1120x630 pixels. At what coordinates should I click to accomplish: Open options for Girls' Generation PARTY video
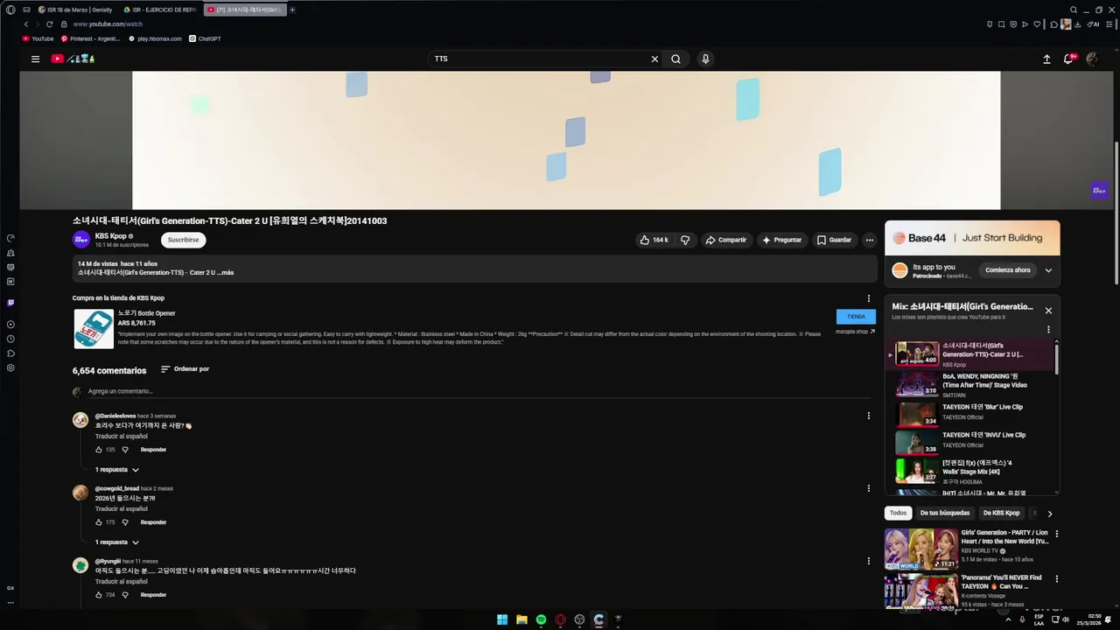click(x=1056, y=533)
